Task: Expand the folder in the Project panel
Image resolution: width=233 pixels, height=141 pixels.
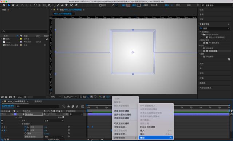Action: coord(1,39)
